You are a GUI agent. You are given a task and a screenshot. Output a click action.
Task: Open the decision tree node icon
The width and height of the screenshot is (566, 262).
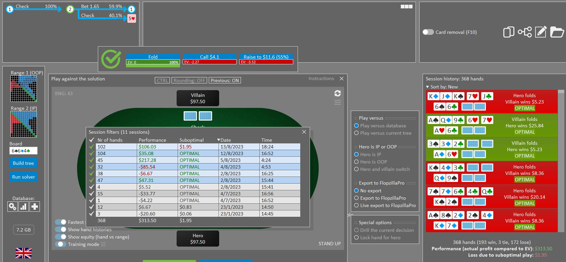click(x=525, y=32)
